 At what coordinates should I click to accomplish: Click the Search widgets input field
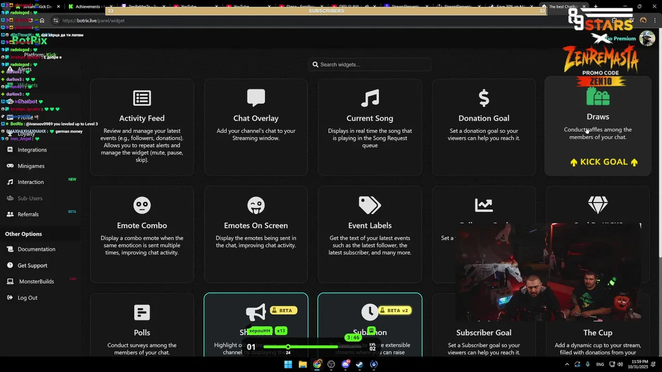coord(370,65)
